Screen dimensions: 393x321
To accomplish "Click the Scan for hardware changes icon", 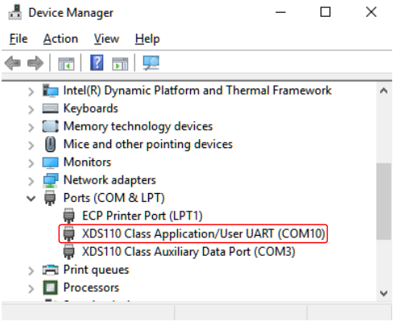I will 151,63.
